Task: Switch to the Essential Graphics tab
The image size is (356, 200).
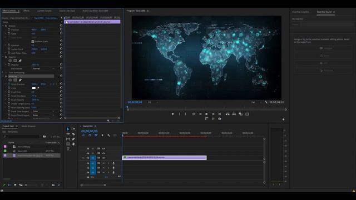Action: click(300, 12)
